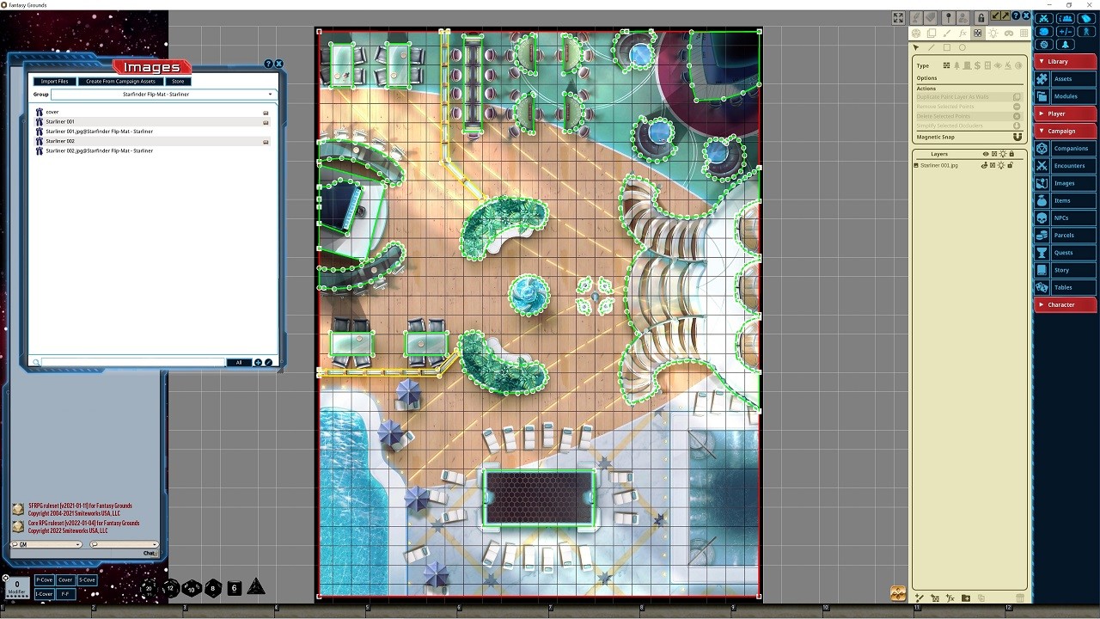Open the Encounters sidebar entry

(x=1069, y=166)
